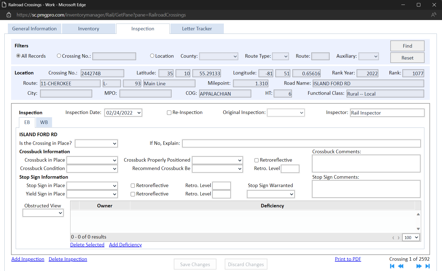Go to next crossing record
This screenshot has width=442, height=271.
[419, 266]
